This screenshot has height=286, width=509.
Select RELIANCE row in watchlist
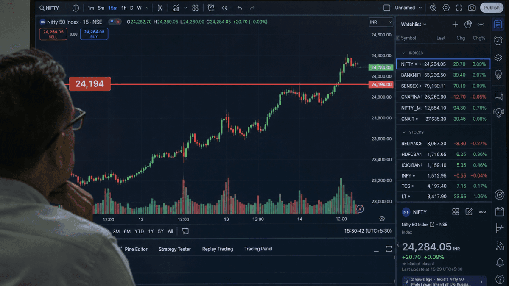[x=443, y=144]
